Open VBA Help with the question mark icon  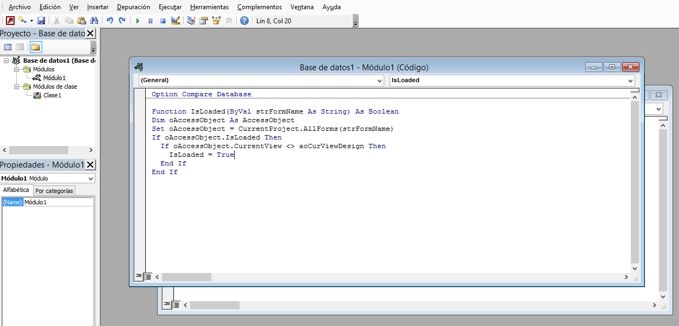[x=243, y=20]
